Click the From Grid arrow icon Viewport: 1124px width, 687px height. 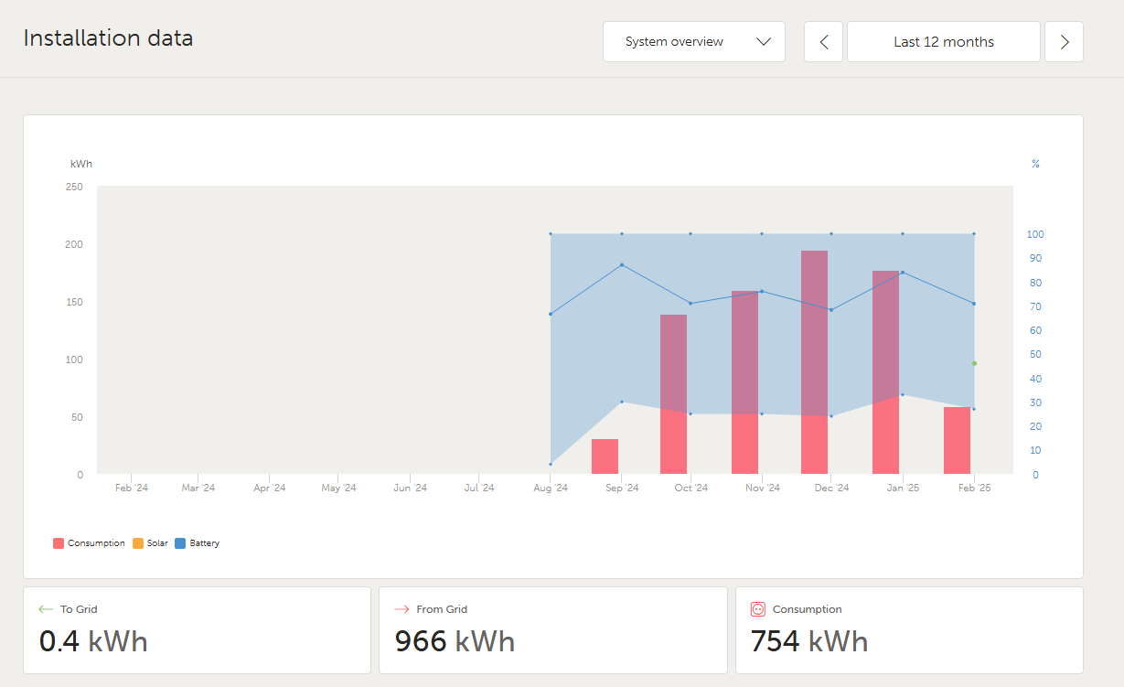(x=401, y=609)
